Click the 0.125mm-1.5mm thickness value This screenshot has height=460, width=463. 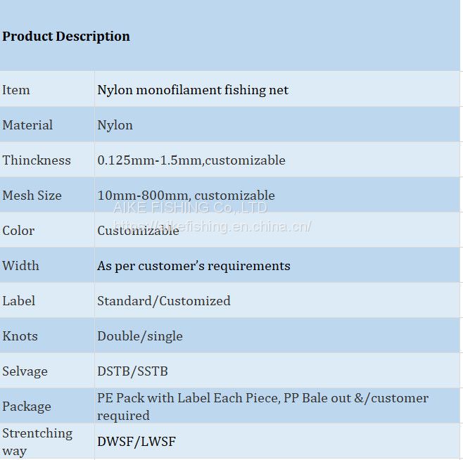191,160
